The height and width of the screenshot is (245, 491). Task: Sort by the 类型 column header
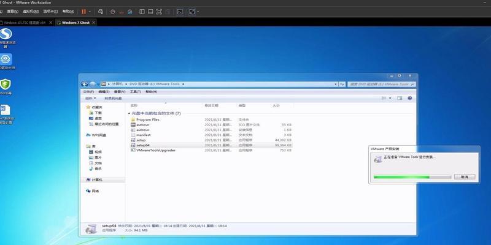pos(242,105)
